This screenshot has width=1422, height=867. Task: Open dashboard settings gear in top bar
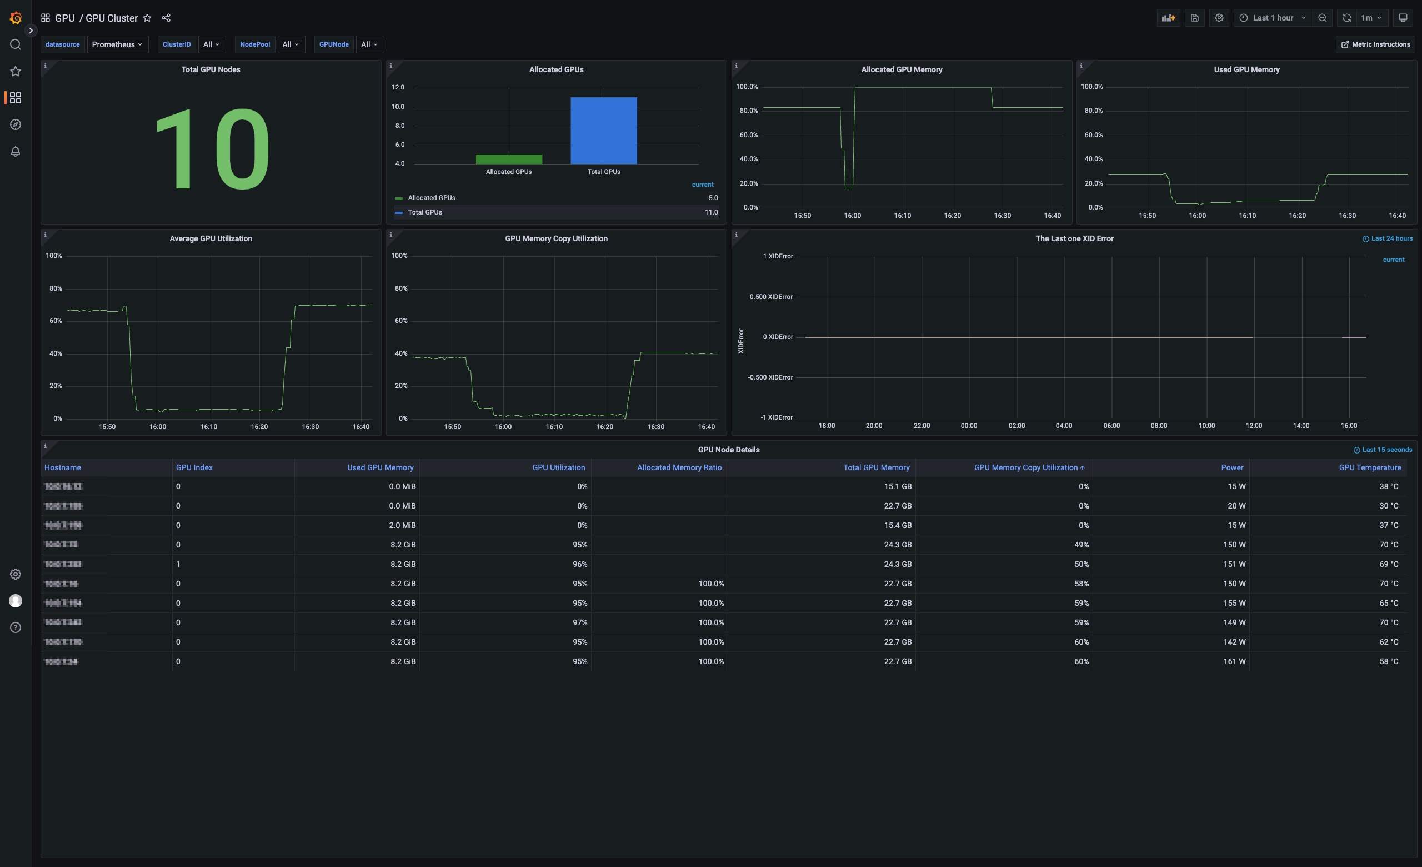tap(1219, 18)
